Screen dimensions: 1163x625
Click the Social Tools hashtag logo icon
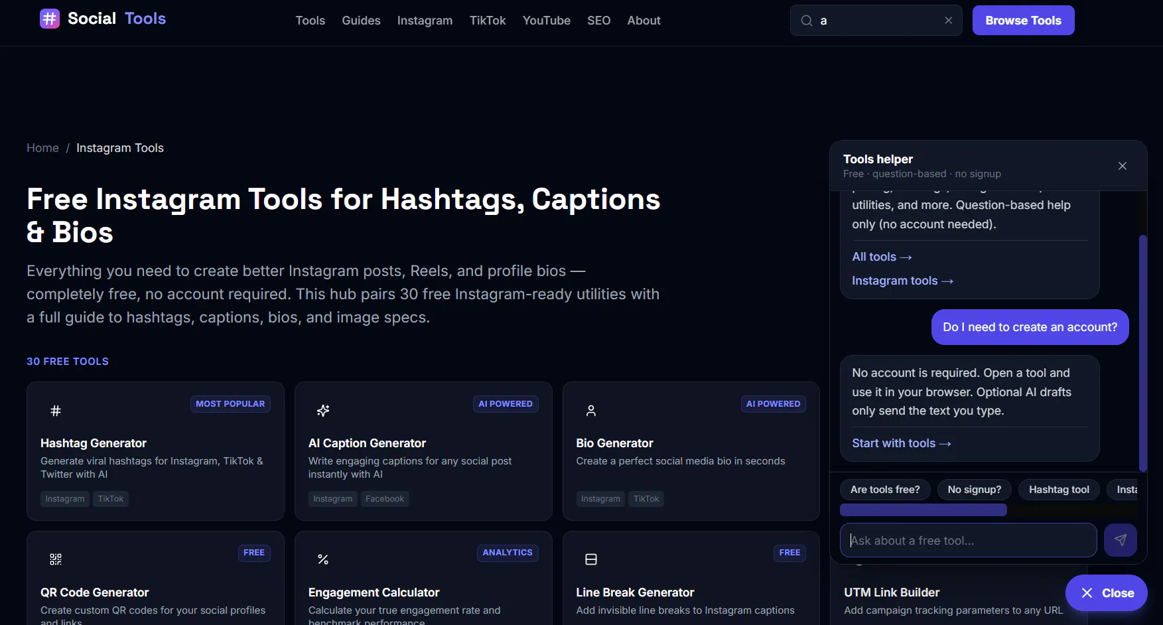click(50, 19)
